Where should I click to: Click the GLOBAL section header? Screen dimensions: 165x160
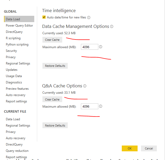[x=10, y=12]
